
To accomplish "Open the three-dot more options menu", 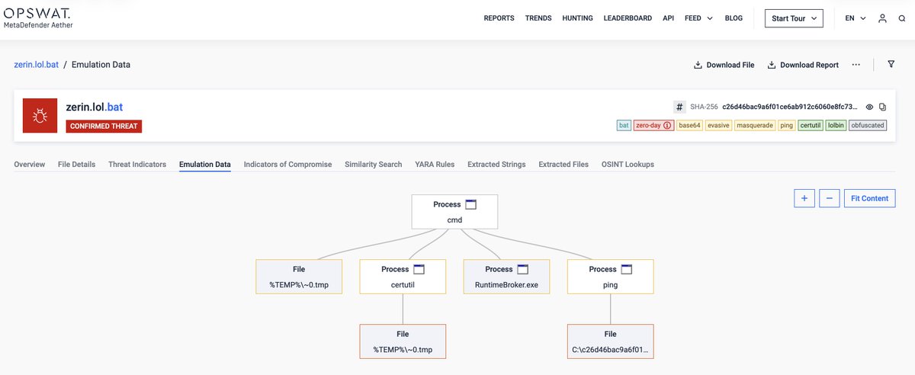I will click(856, 65).
